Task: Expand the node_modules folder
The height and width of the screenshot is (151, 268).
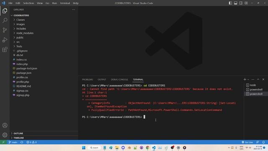Action: (x=44, y=33)
